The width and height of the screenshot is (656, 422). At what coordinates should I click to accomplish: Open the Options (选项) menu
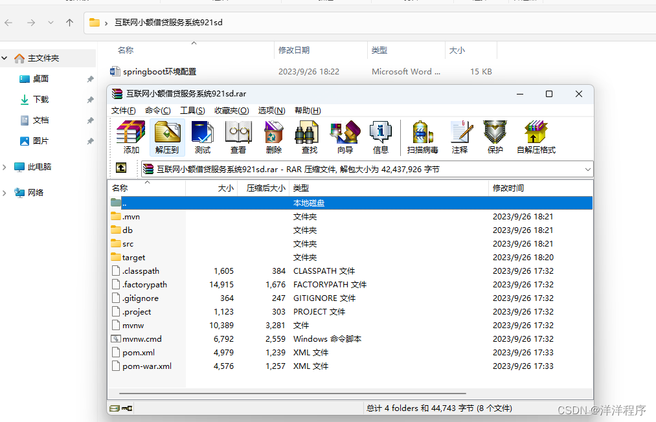tap(271, 111)
